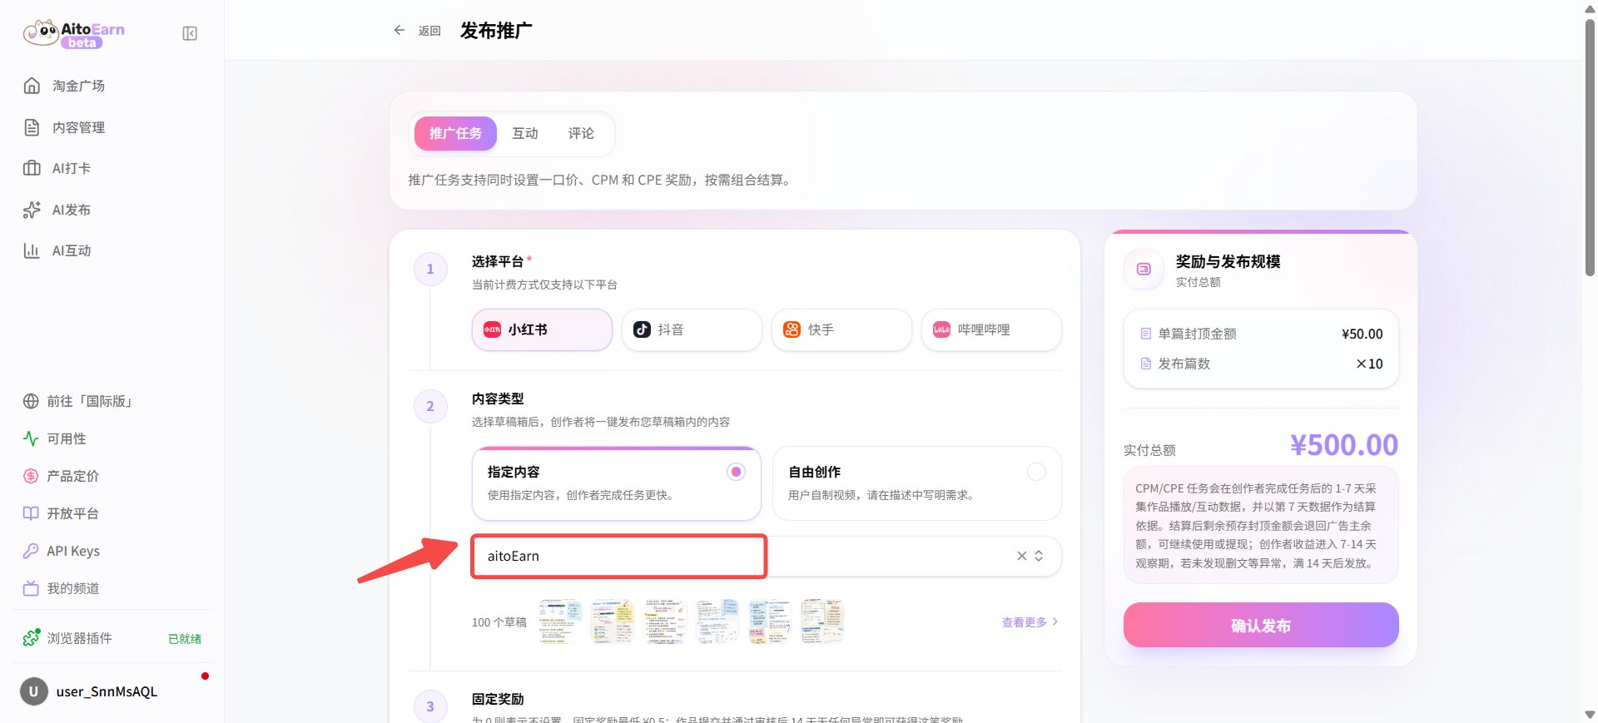
Task: Click the book icon beside 开放平台
Action: pos(31,513)
